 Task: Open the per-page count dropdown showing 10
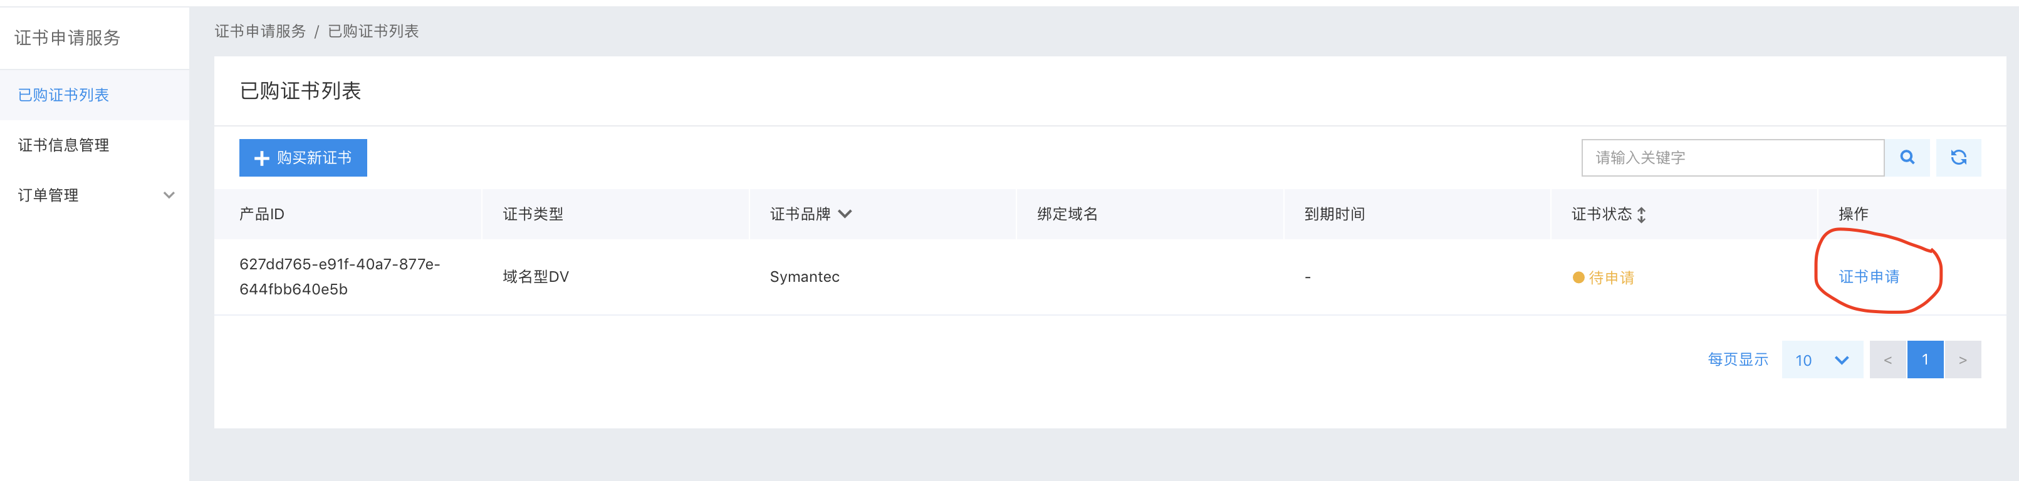(x=1822, y=359)
